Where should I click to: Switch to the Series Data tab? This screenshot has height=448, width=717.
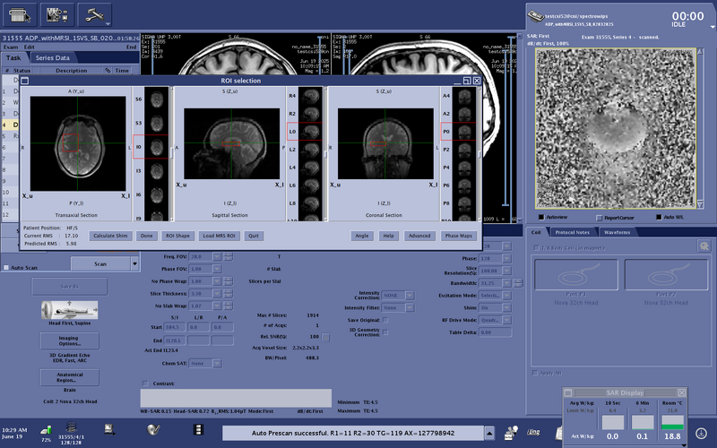coord(53,58)
